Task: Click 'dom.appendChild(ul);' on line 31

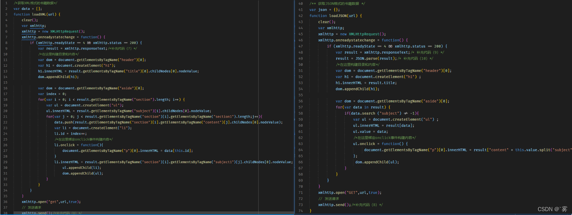Action: [x=83, y=173]
